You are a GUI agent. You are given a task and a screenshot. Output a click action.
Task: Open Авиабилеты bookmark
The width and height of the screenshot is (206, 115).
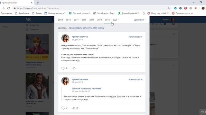pos(22,13)
